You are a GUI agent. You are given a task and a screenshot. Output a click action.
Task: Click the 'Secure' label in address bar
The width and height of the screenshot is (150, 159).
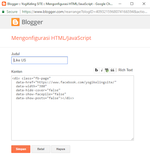click(x=12, y=12)
